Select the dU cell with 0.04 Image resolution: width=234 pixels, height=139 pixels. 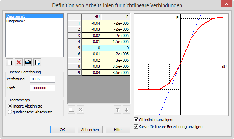click(x=92, y=73)
